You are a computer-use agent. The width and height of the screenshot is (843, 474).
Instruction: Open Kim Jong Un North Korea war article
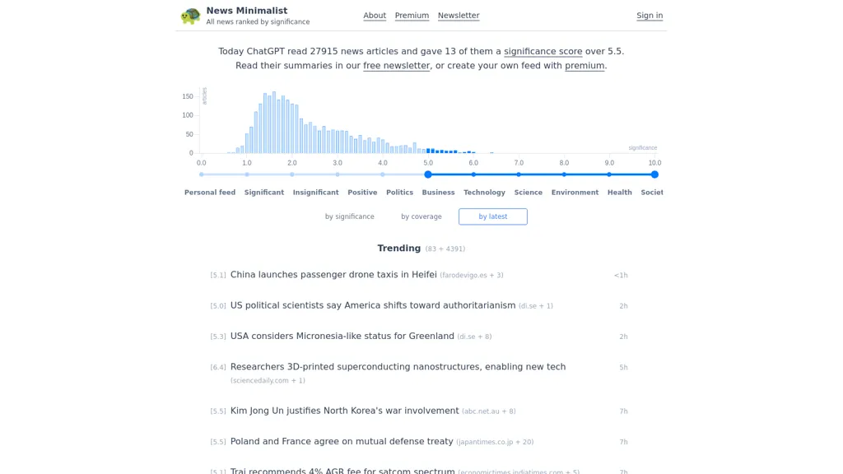pos(345,411)
